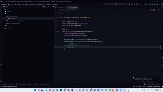Open the Android project view dropdown
Image resolution: width=163 pixels, height=92 pixels.
click(x=6, y=6)
